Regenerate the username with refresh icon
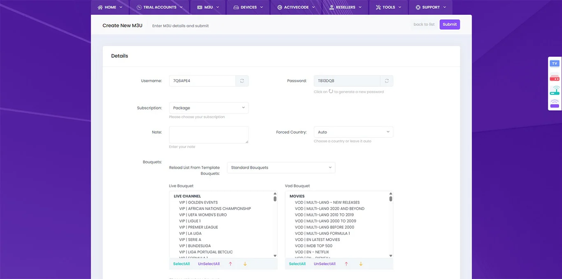Viewport: 562px width, 279px height. [242, 81]
